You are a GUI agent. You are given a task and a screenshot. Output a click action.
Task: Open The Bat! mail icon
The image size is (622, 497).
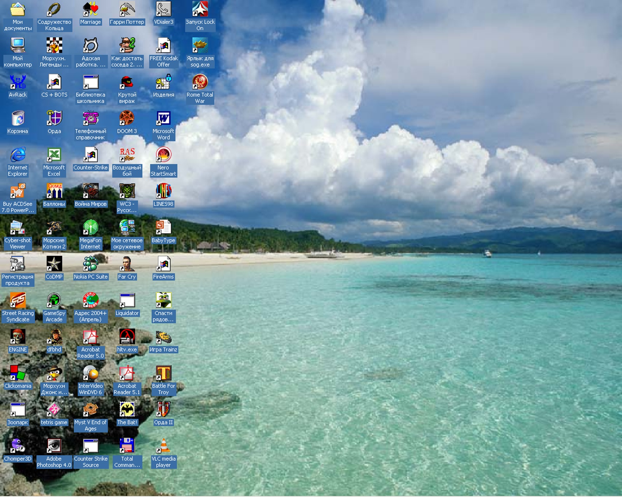(x=127, y=410)
